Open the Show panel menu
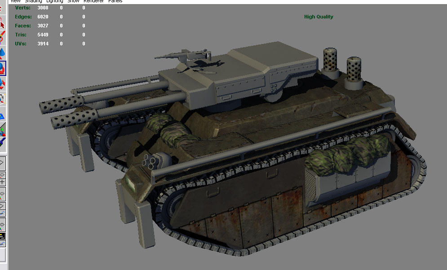The height and width of the screenshot is (270, 447). coord(73,1)
